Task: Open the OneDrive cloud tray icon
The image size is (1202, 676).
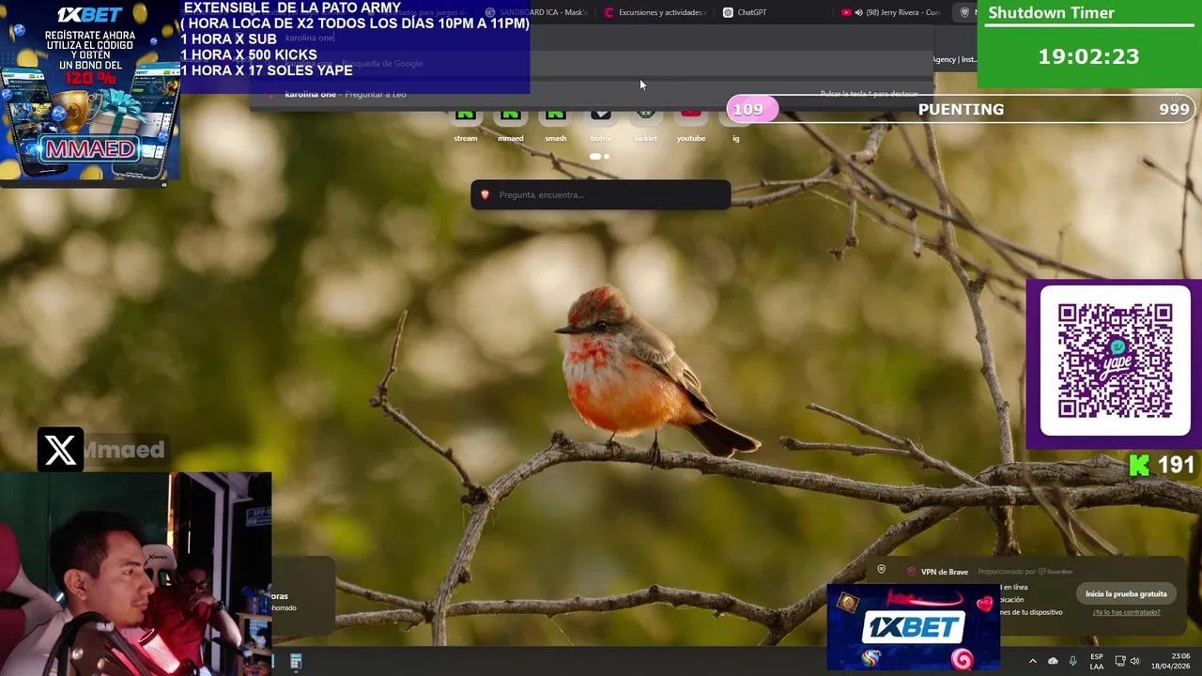Action: click(1053, 661)
